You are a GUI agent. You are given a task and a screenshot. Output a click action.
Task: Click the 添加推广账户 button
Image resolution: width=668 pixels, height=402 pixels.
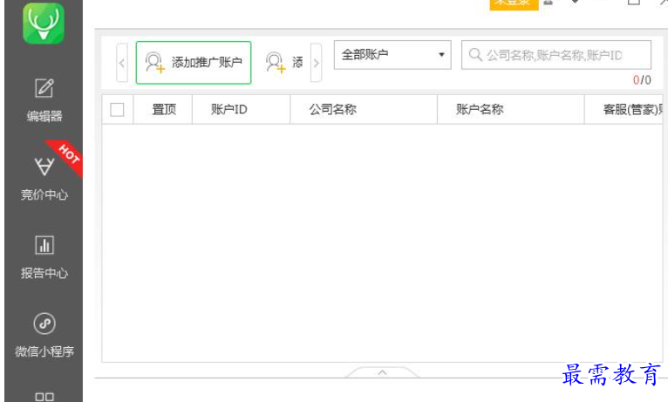[194, 63]
